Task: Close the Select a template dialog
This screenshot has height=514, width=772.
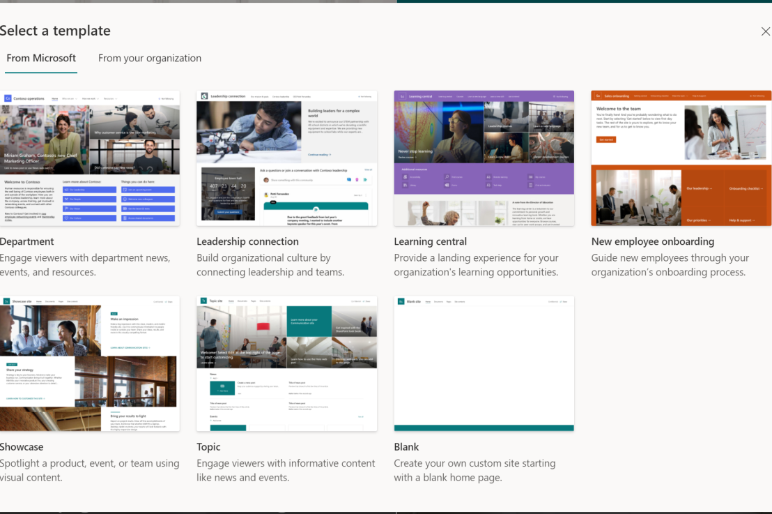Action: coord(765,31)
